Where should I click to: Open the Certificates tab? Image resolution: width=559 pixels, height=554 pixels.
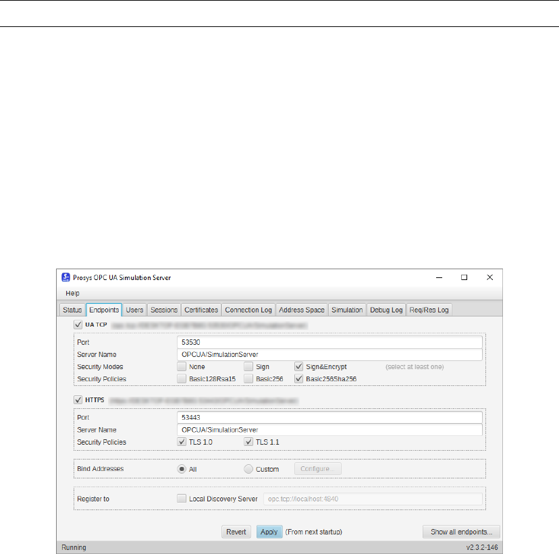tap(201, 310)
